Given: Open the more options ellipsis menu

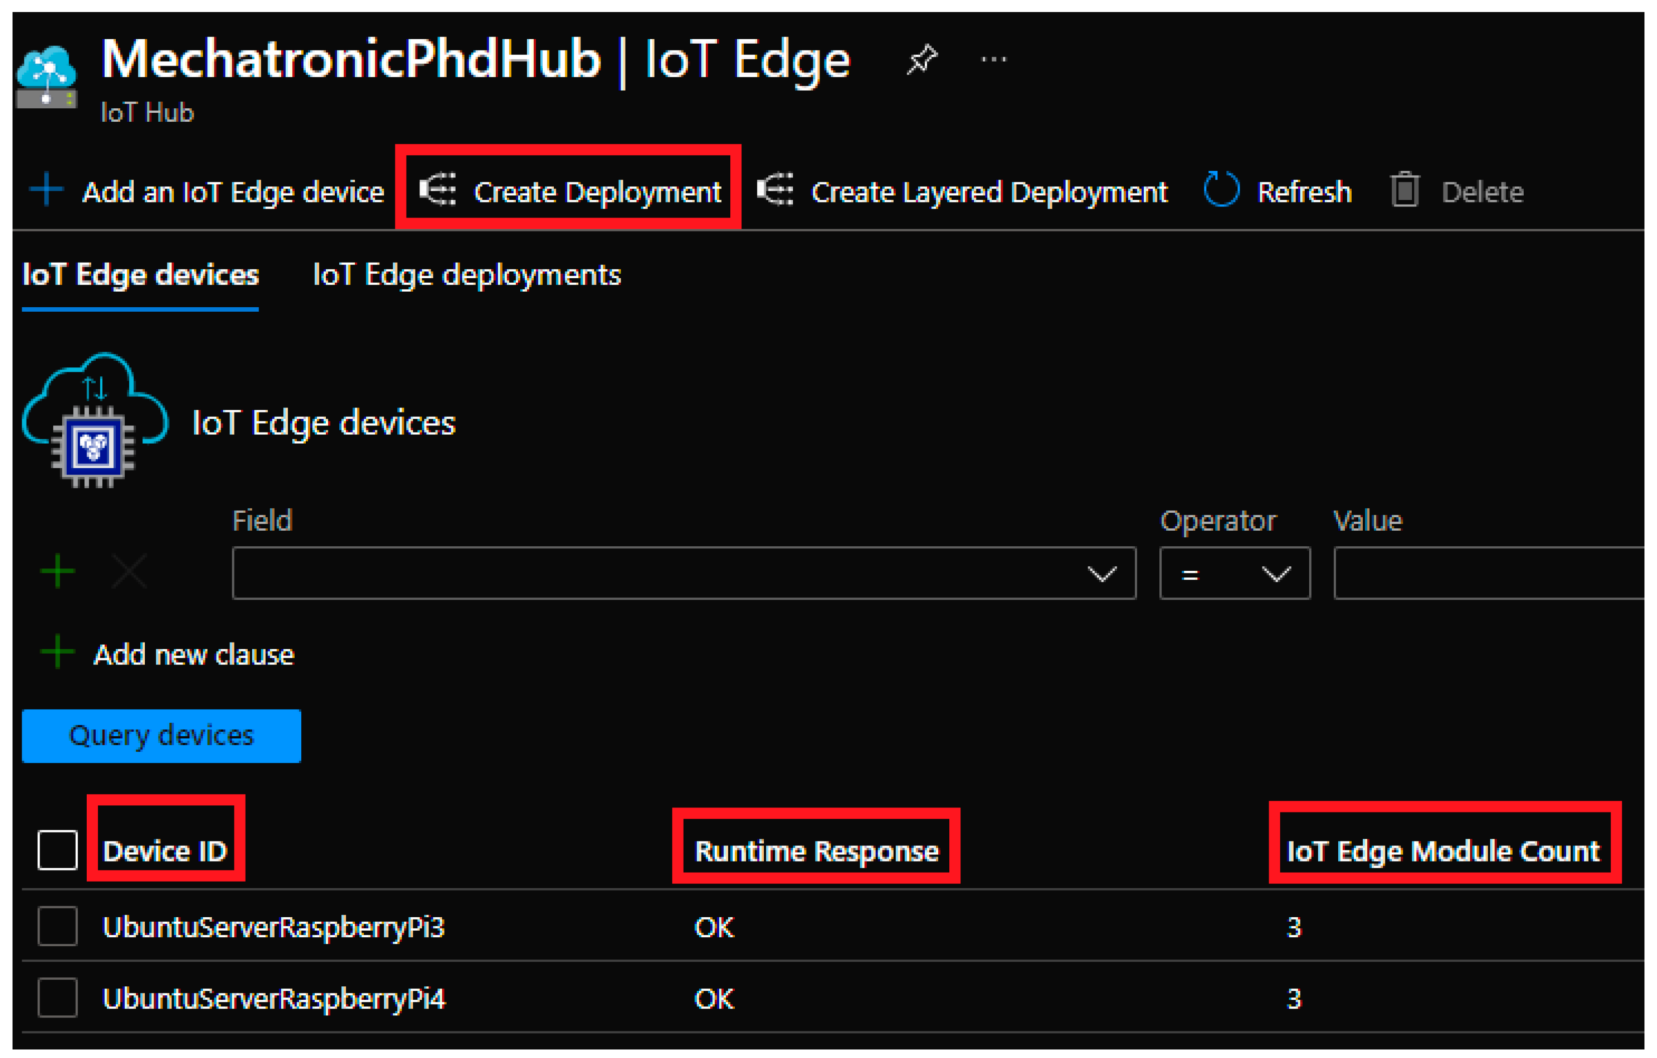Looking at the screenshot, I should pyautogui.click(x=994, y=60).
